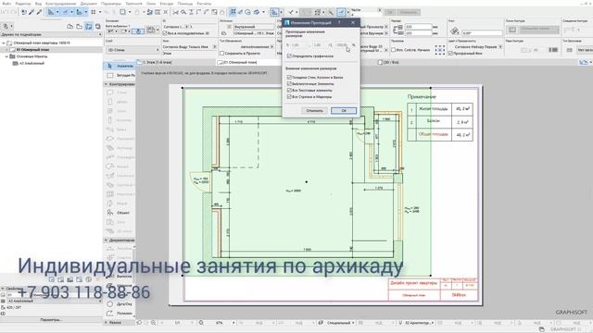The image size is (593, 333).
Task: Click the angle rotation icon in info box
Action: click(455, 31)
